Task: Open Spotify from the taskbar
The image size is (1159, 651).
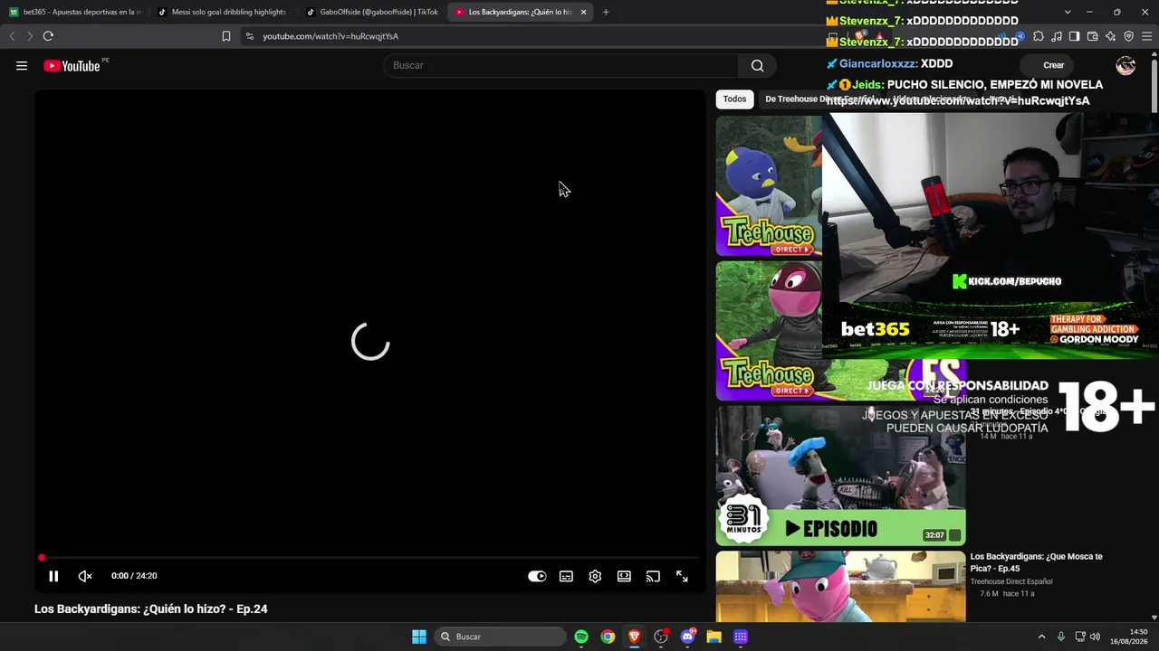Action: coord(581,637)
